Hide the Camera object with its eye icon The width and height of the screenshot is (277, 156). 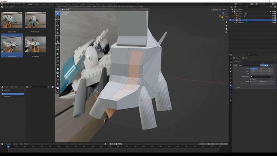pyautogui.click(x=273, y=13)
